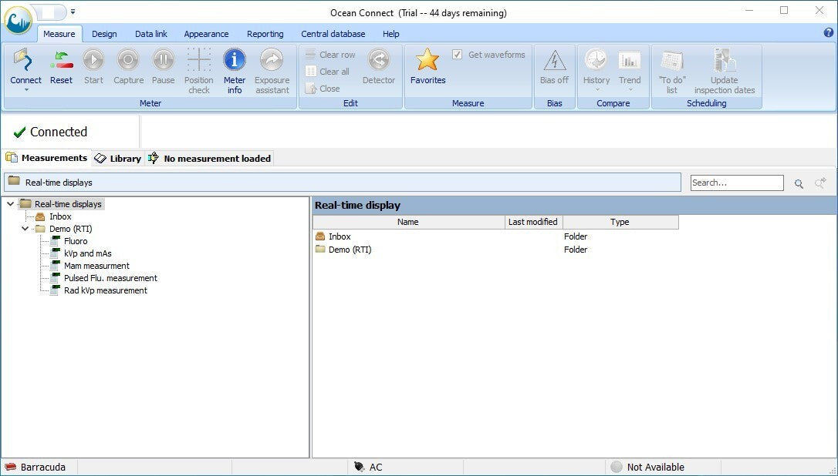Viewport: 838px width, 476px height.
Task: Open the quick access toolbar dropdown
Action: click(x=73, y=12)
